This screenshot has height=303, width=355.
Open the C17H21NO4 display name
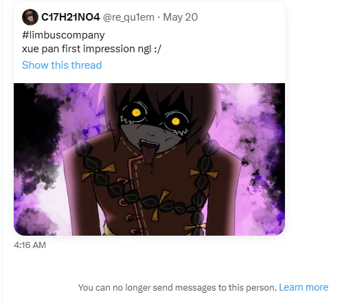71,17
